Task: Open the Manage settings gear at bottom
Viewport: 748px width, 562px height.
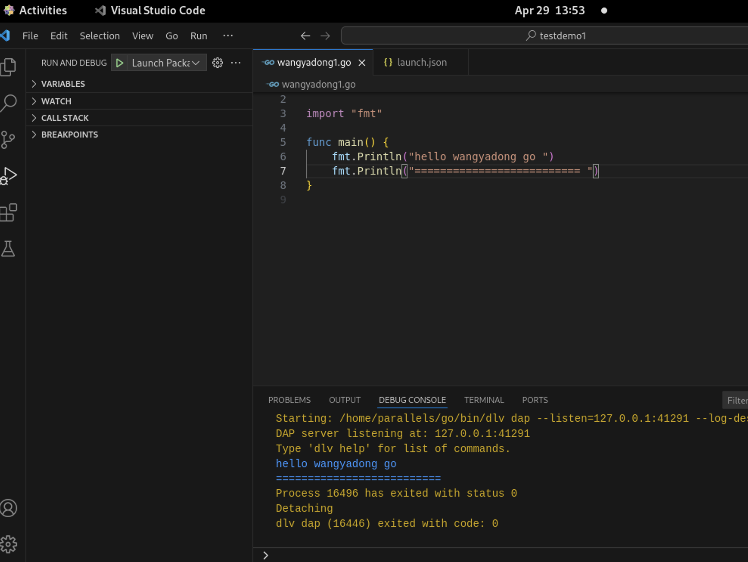Action: [9, 544]
